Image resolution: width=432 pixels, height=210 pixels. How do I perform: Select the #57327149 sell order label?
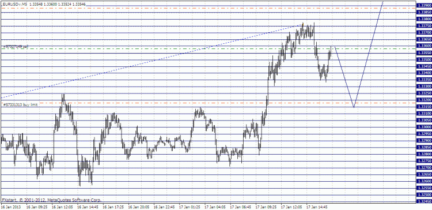[x=16, y=47]
